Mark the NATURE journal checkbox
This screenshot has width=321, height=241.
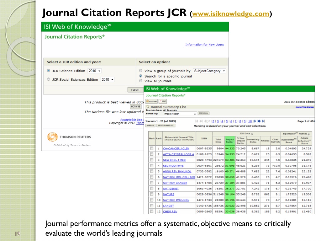152,194
